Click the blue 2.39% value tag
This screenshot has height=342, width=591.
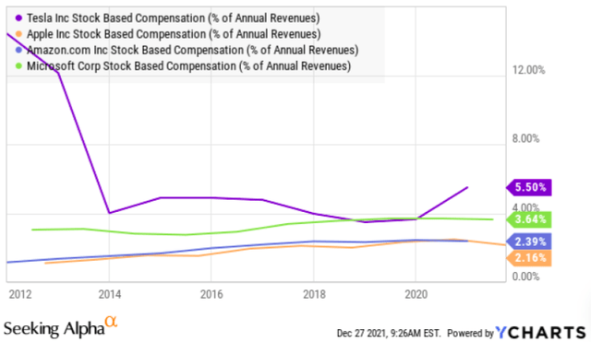coord(529,242)
